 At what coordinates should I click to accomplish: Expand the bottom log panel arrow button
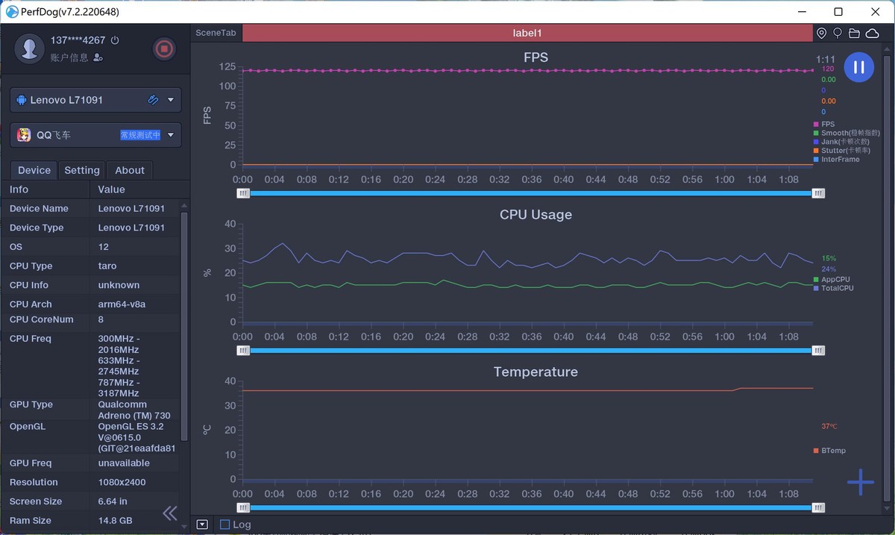coord(202,525)
